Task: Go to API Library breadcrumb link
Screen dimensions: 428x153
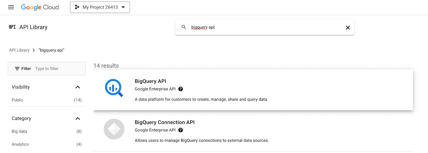Action: pos(19,50)
